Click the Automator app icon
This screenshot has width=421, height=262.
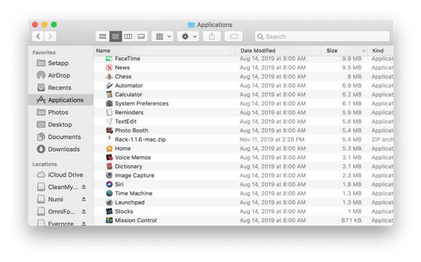tap(109, 85)
